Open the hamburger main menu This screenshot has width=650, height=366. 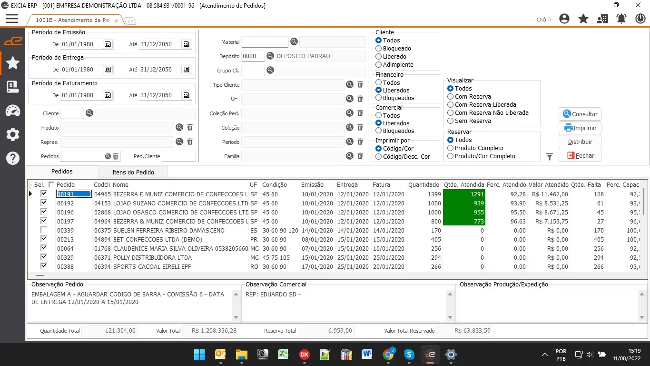coord(12,19)
